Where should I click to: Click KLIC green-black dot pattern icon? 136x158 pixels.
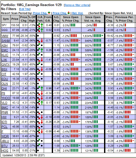point(40,55)
